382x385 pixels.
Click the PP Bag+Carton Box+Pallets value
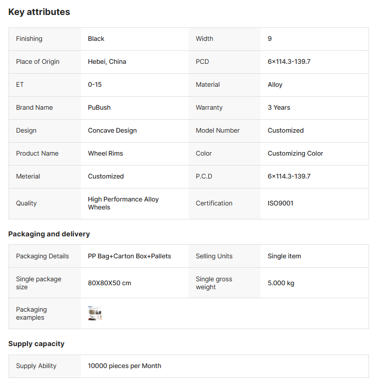pos(129,256)
